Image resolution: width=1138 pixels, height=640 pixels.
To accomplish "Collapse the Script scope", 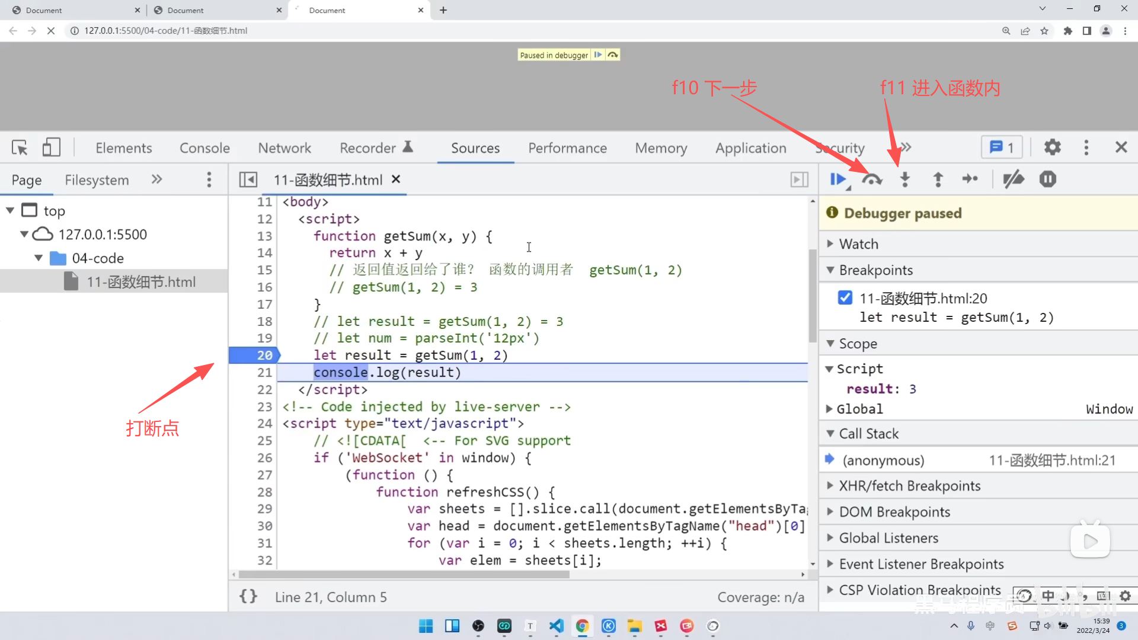I will coord(829,369).
